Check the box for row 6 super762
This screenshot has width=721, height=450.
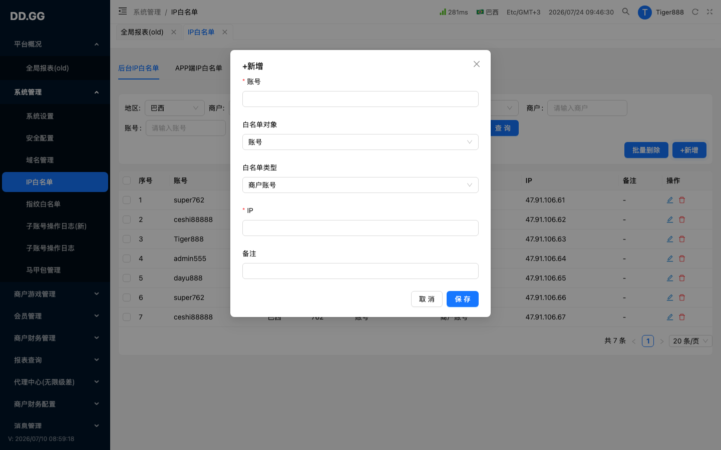(127, 297)
